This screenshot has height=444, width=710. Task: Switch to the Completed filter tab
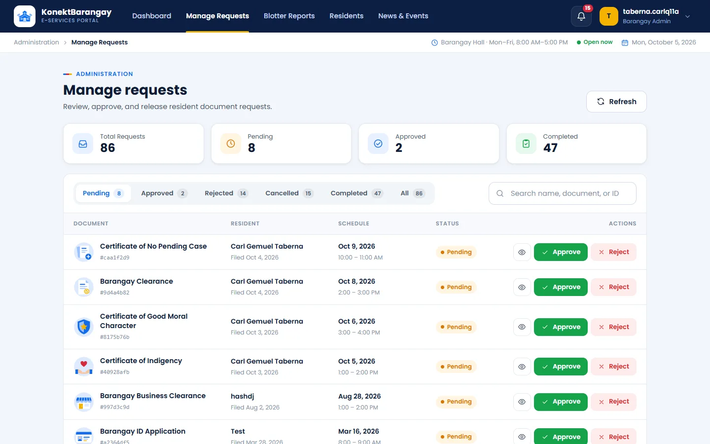(x=356, y=193)
